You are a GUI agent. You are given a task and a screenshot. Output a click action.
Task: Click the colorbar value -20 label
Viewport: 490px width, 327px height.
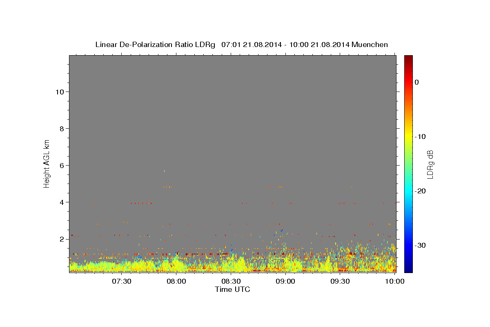420,191
